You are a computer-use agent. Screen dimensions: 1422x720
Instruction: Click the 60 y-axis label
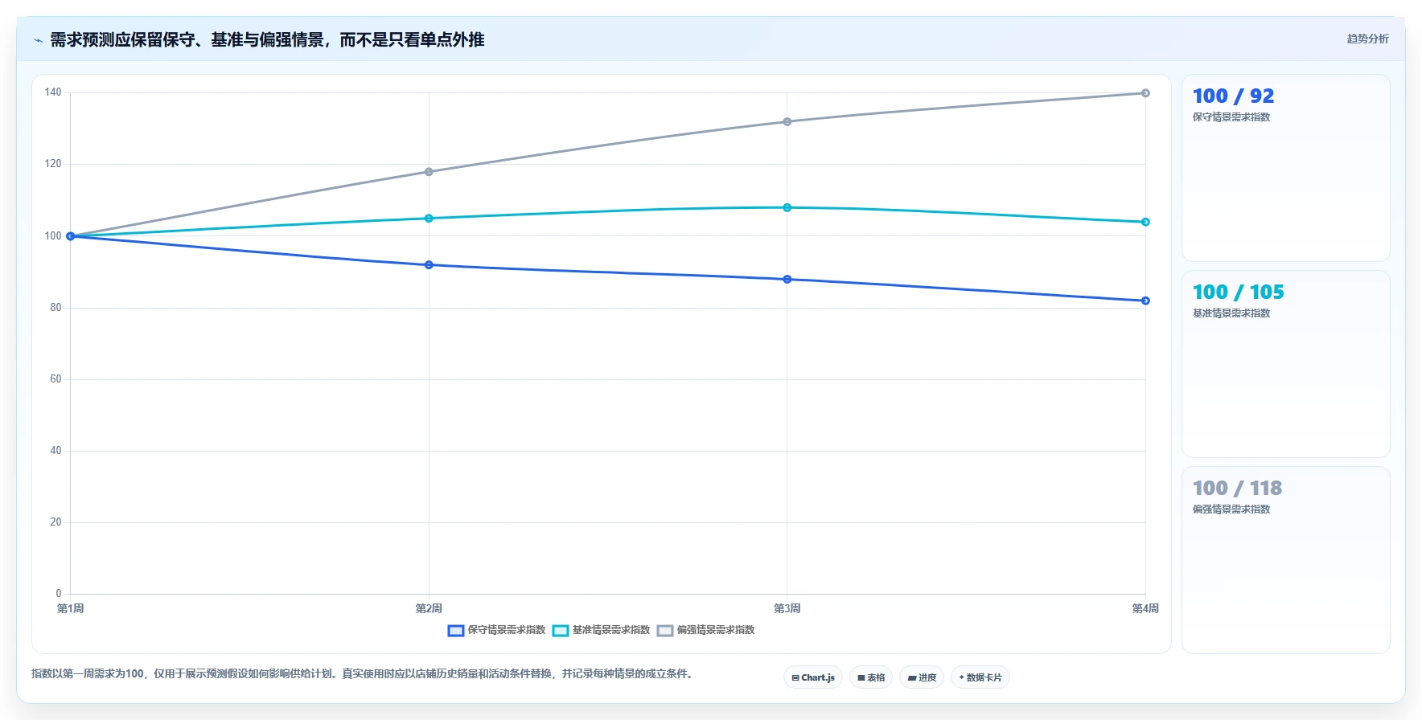pos(55,378)
